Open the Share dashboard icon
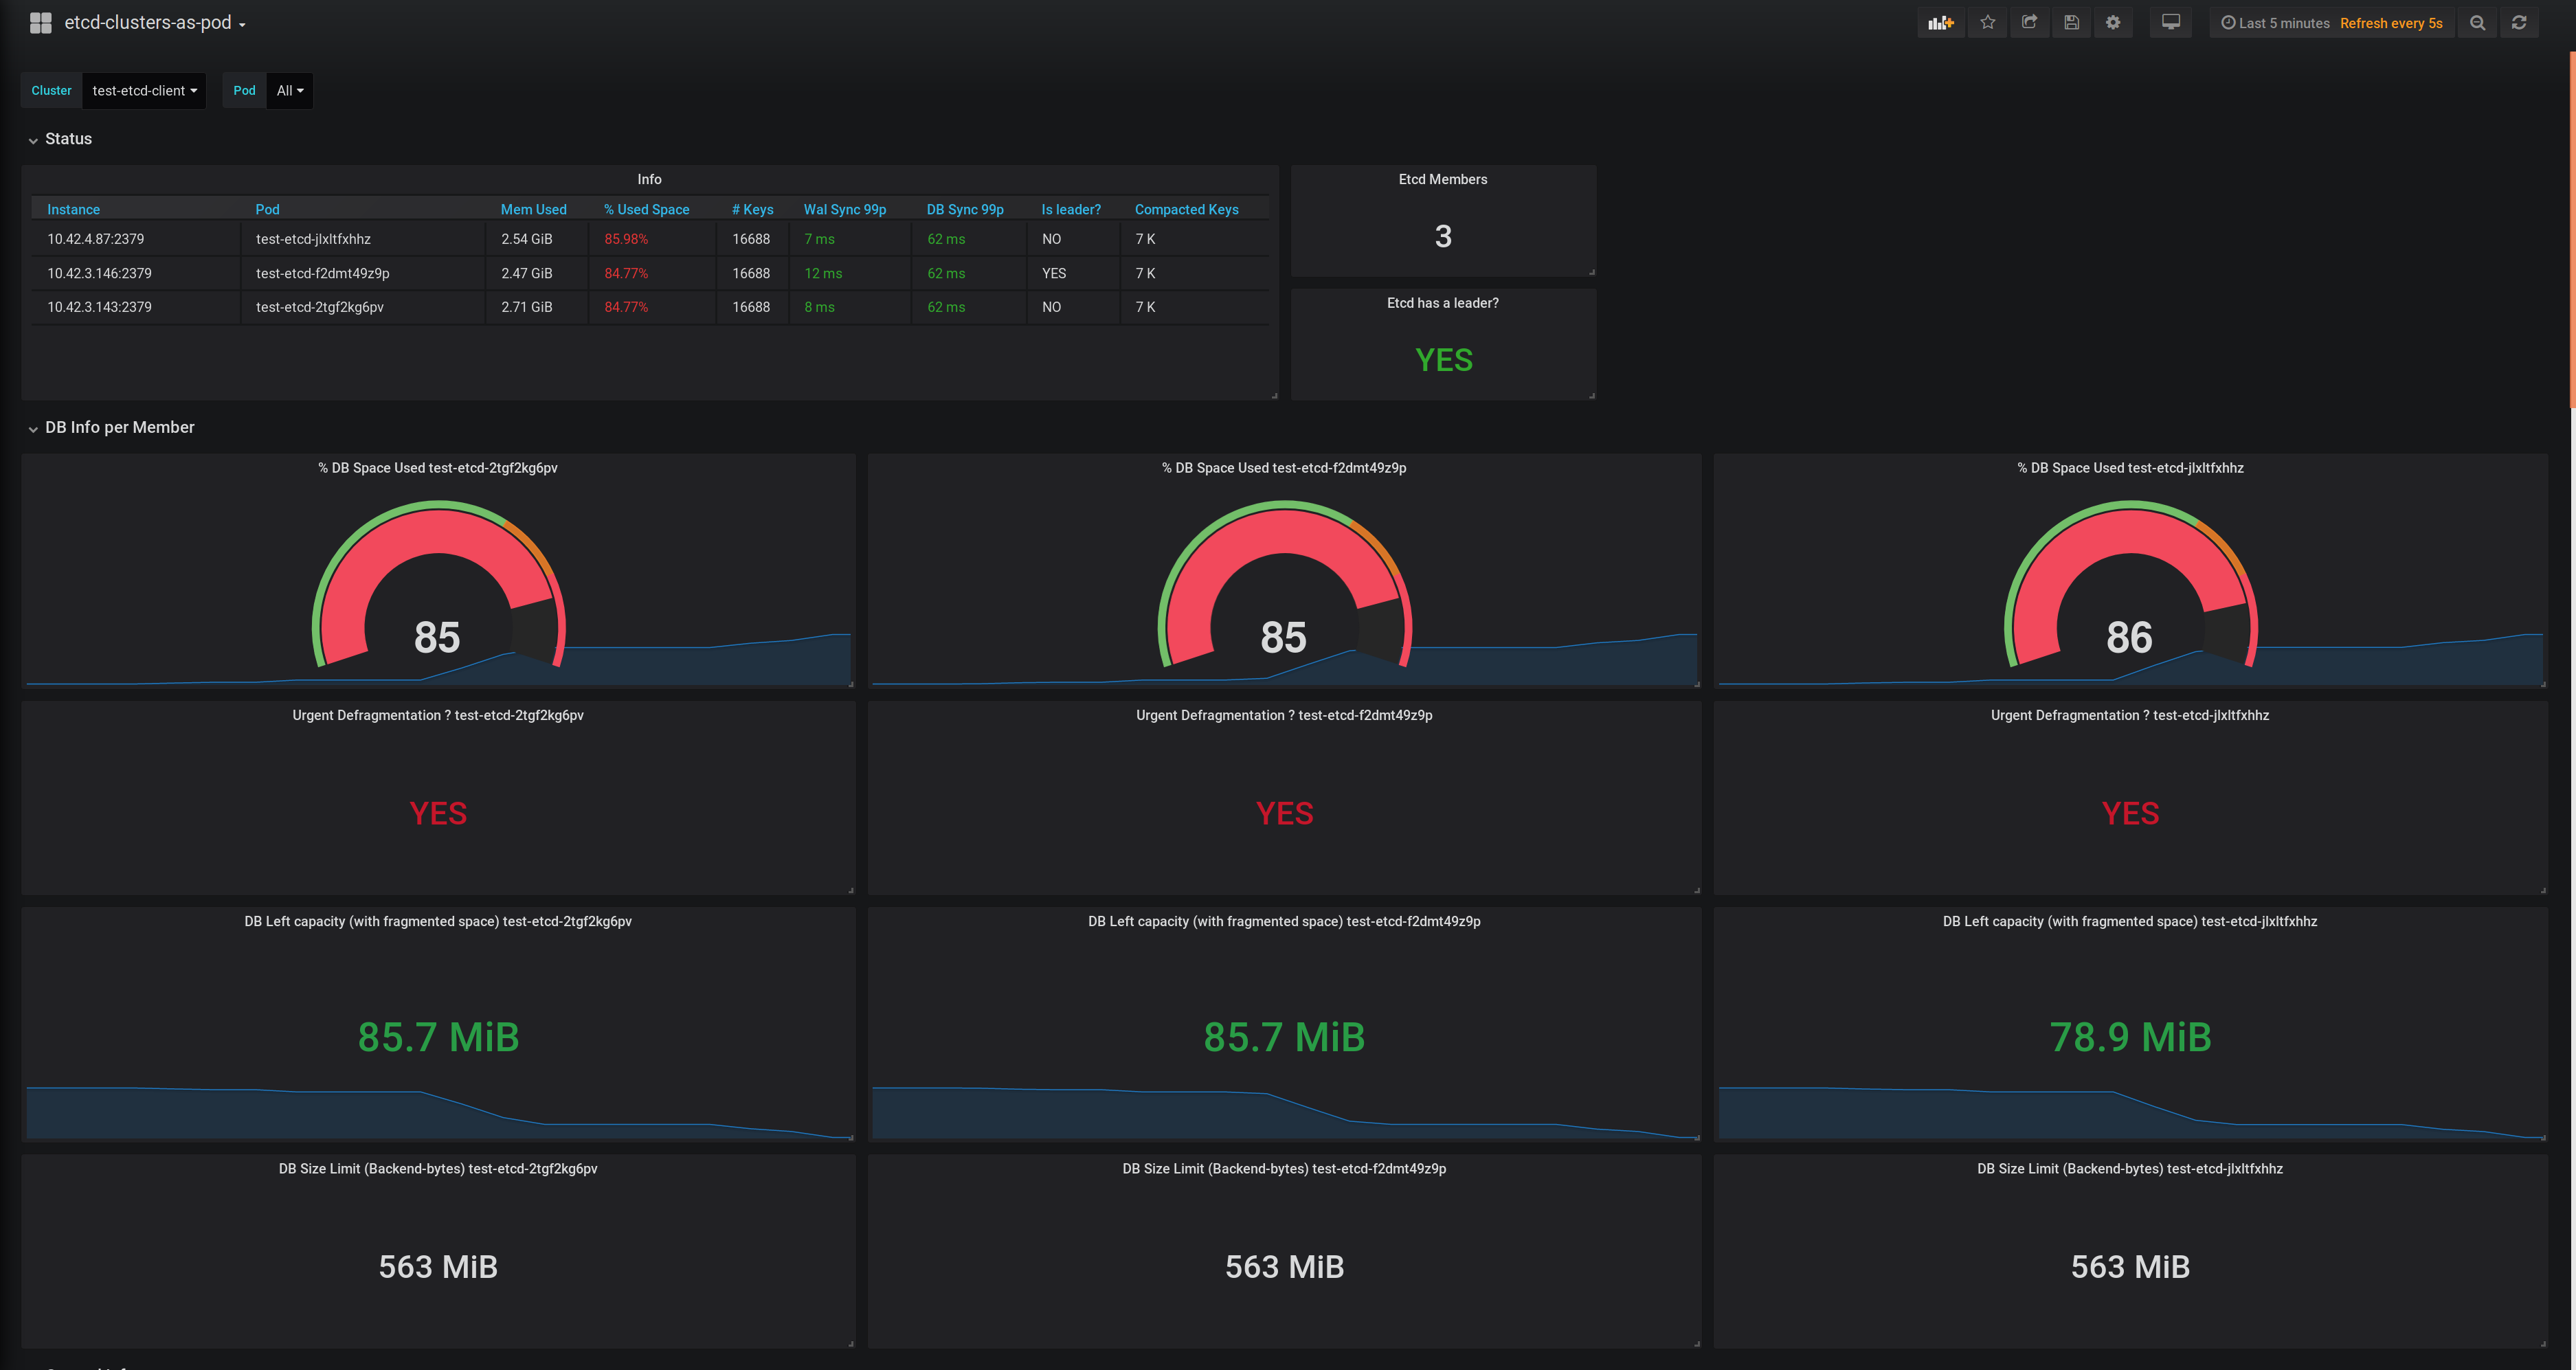The image size is (2576, 1370). pyautogui.click(x=2029, y=23)
